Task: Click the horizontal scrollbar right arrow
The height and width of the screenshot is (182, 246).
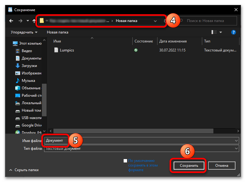Action: pyautogui.click(x=238, y=131)
